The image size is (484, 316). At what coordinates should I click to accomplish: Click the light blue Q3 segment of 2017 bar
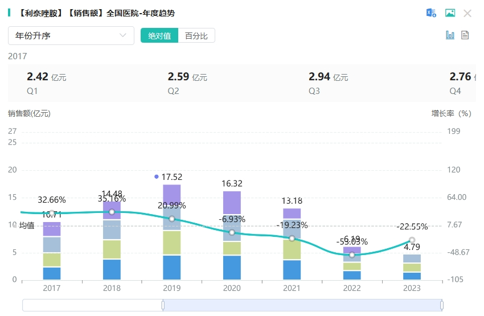(52, 245)
